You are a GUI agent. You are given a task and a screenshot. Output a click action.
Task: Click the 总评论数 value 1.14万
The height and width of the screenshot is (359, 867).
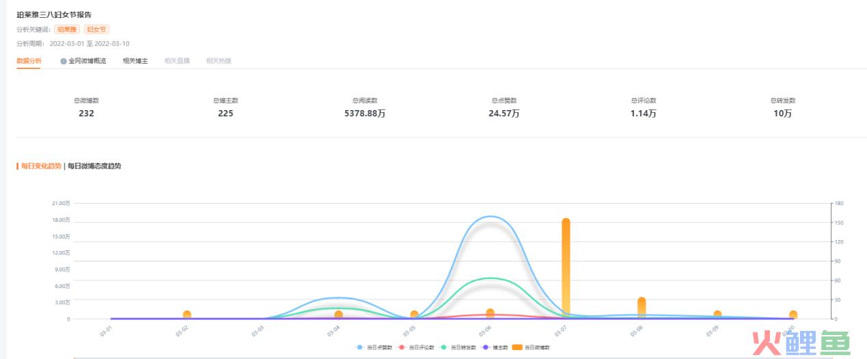[643, 114]
